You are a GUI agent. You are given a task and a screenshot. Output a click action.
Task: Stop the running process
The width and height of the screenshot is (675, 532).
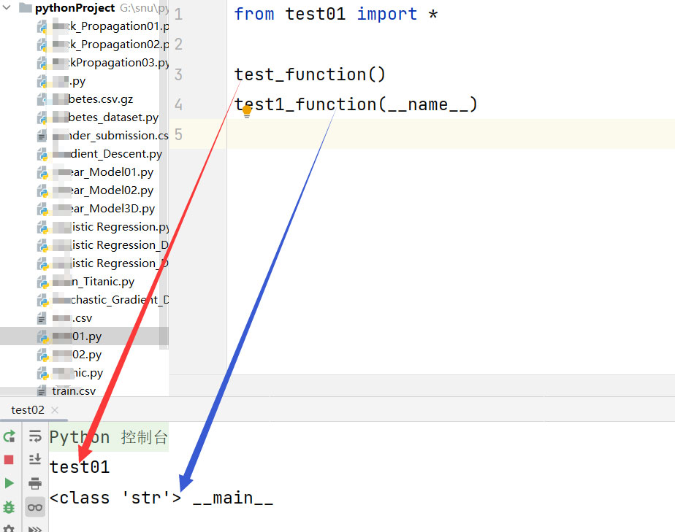[x=9, y=460]
